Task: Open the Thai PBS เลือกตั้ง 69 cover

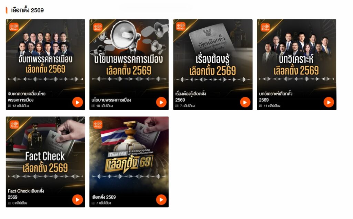Action: tap(129, 151)
